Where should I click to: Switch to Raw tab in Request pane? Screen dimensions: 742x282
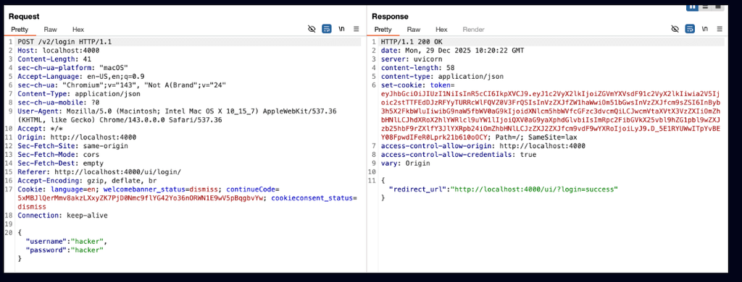pos(50,30)
